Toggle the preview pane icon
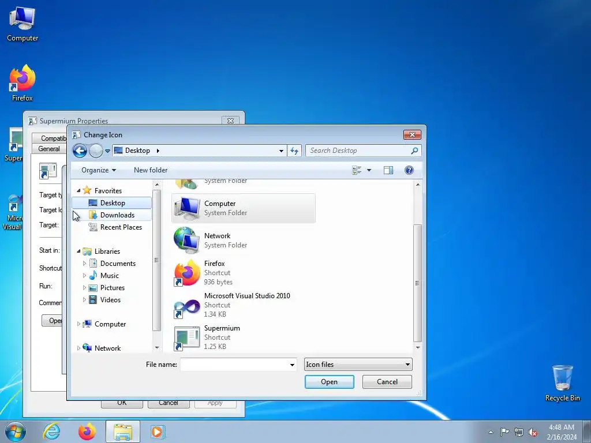The image size is (591, 443). pos(388,170)
